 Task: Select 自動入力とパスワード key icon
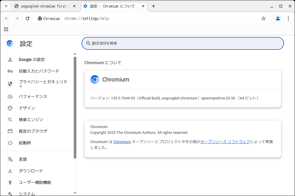coord(10,71)
